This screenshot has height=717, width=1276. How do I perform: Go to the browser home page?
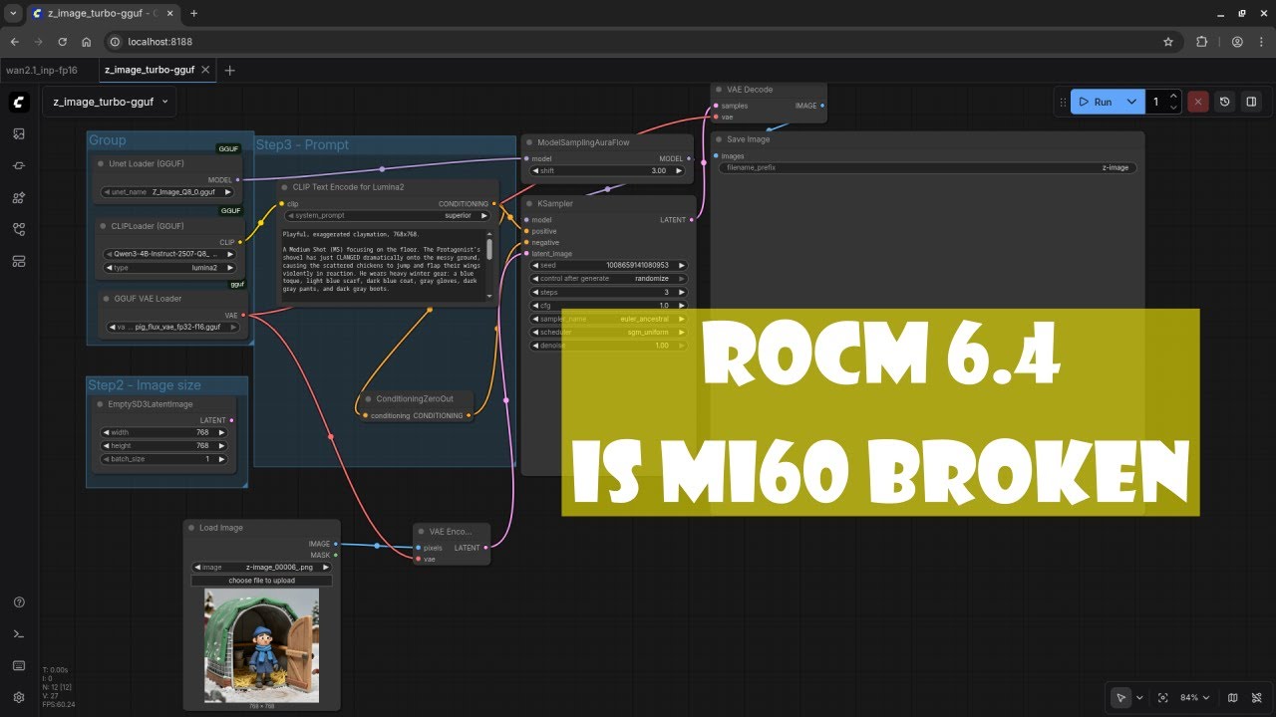tap(87, 42)
